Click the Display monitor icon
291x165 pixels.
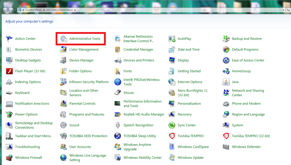[x=172, y=61]
